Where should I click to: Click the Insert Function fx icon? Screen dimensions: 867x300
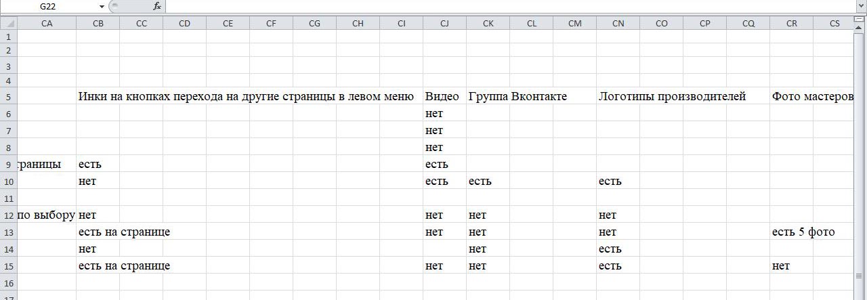pyautogui.click(x=157, y=6)
